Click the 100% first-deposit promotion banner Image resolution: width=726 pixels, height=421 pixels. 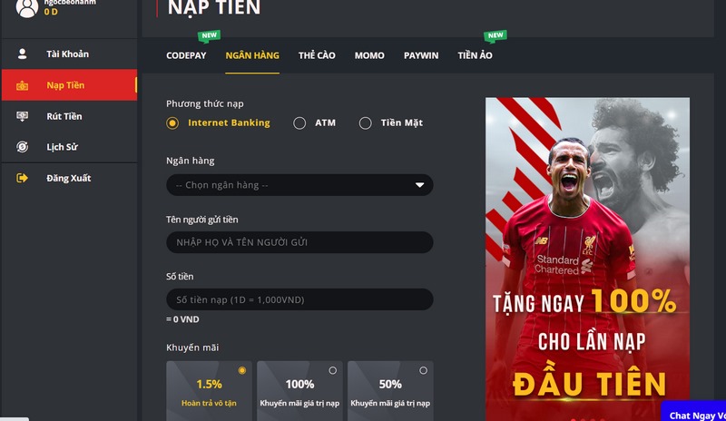587,259
